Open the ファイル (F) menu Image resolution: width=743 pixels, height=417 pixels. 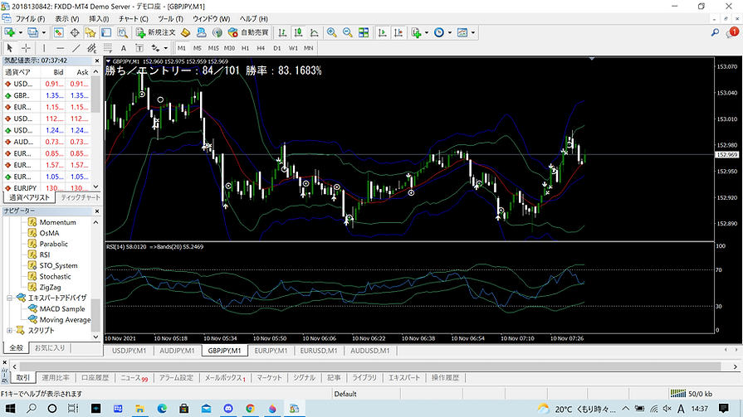tap(30, 19)
